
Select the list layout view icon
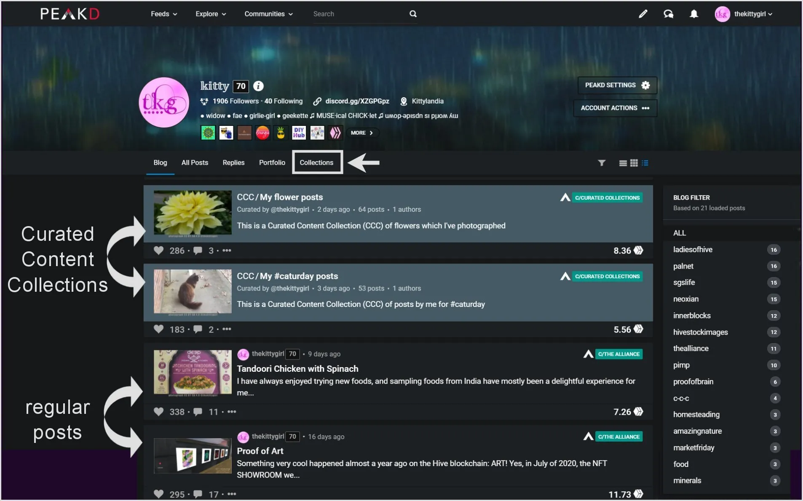623,163
